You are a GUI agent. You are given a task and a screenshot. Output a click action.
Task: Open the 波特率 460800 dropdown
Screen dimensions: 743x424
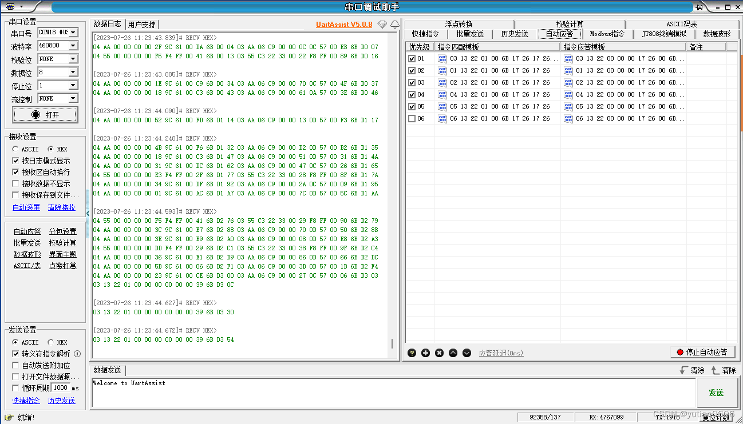tap(73, 46)
